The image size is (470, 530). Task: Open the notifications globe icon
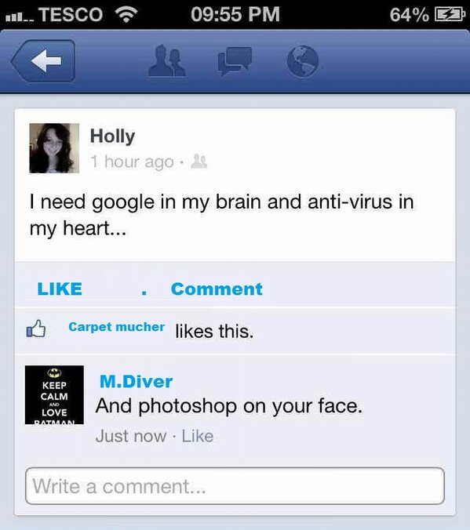coord(303,61)
